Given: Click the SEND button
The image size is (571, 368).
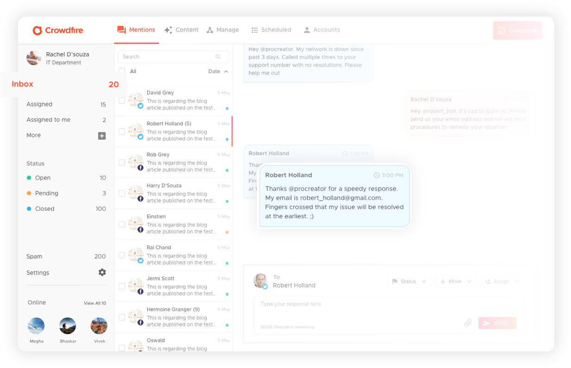Looking at the screenshot, I should [x=497, y=323].
